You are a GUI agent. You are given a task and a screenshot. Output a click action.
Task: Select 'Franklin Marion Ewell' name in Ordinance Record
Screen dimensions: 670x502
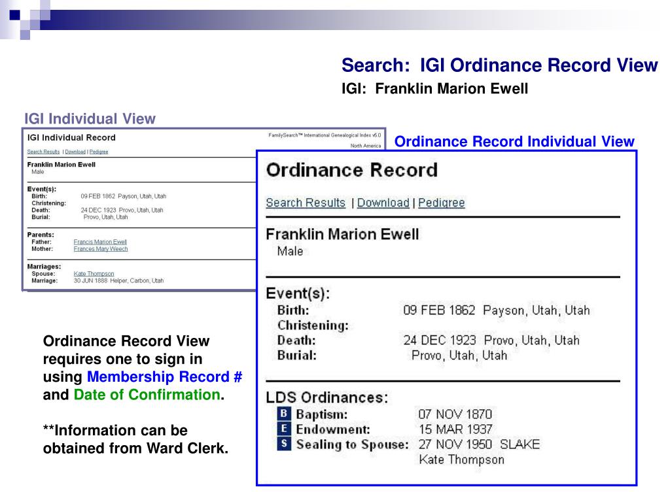coord(342,234)
